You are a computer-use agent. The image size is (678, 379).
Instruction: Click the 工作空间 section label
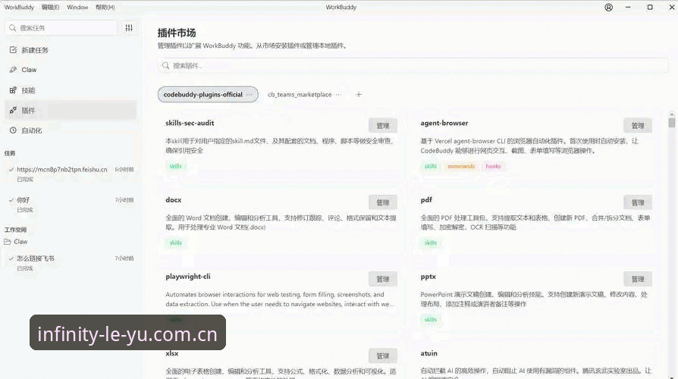pos(16,230)
